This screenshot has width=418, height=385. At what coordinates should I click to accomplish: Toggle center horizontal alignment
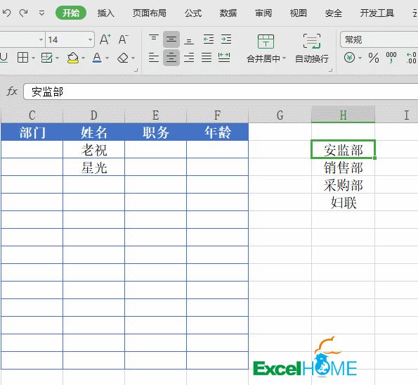171,58
